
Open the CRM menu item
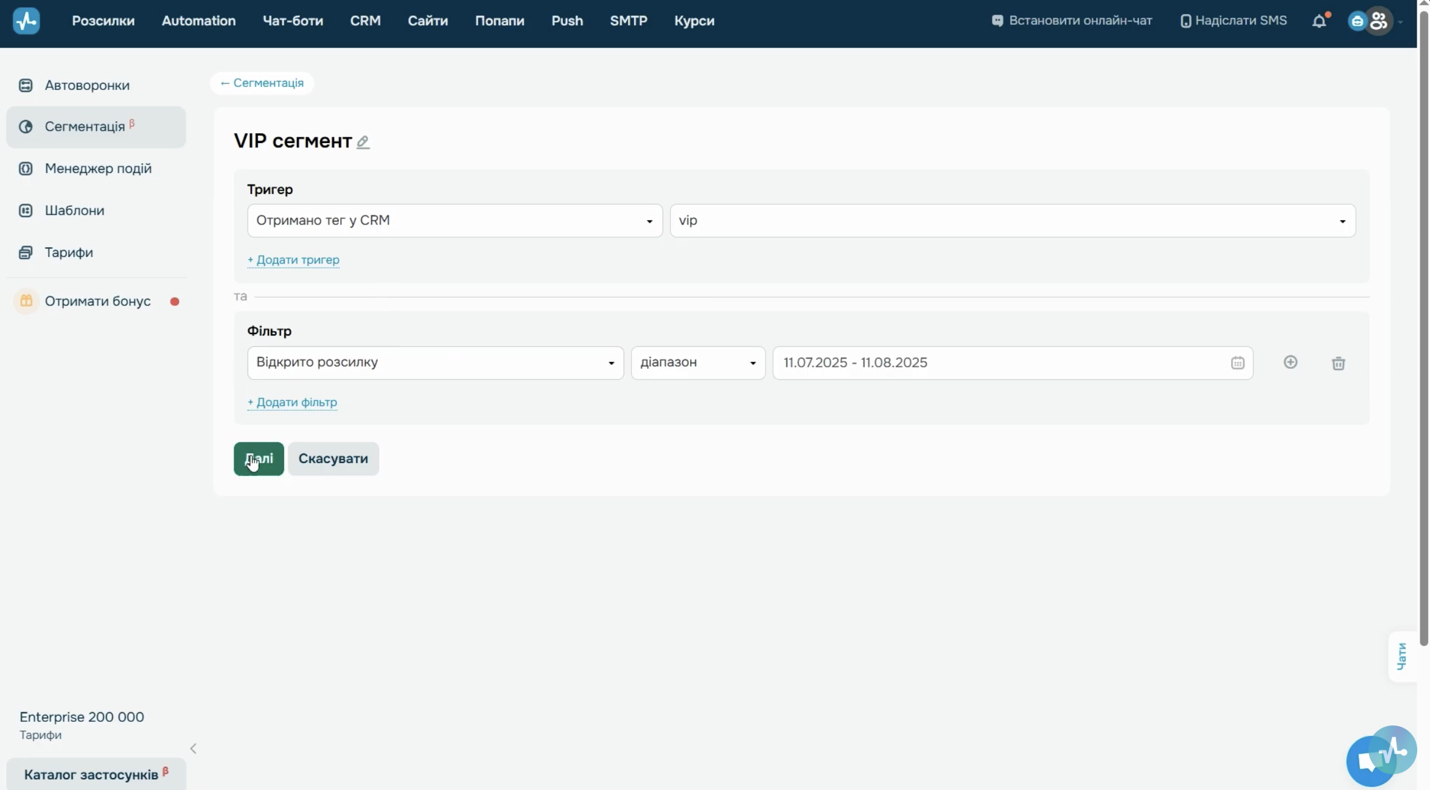[365, 21]
